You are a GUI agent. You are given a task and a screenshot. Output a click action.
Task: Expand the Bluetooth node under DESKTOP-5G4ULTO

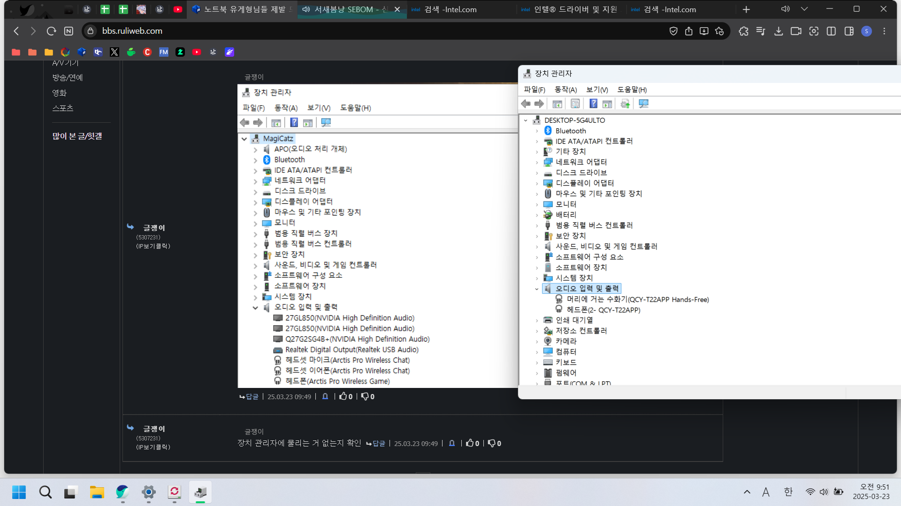pyautogui.click(x=537, y=131)
